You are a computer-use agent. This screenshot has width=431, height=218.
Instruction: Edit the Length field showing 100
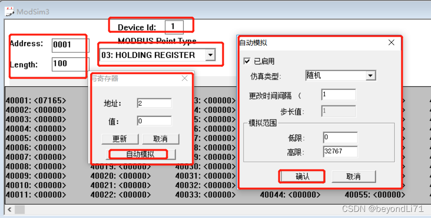70,65
